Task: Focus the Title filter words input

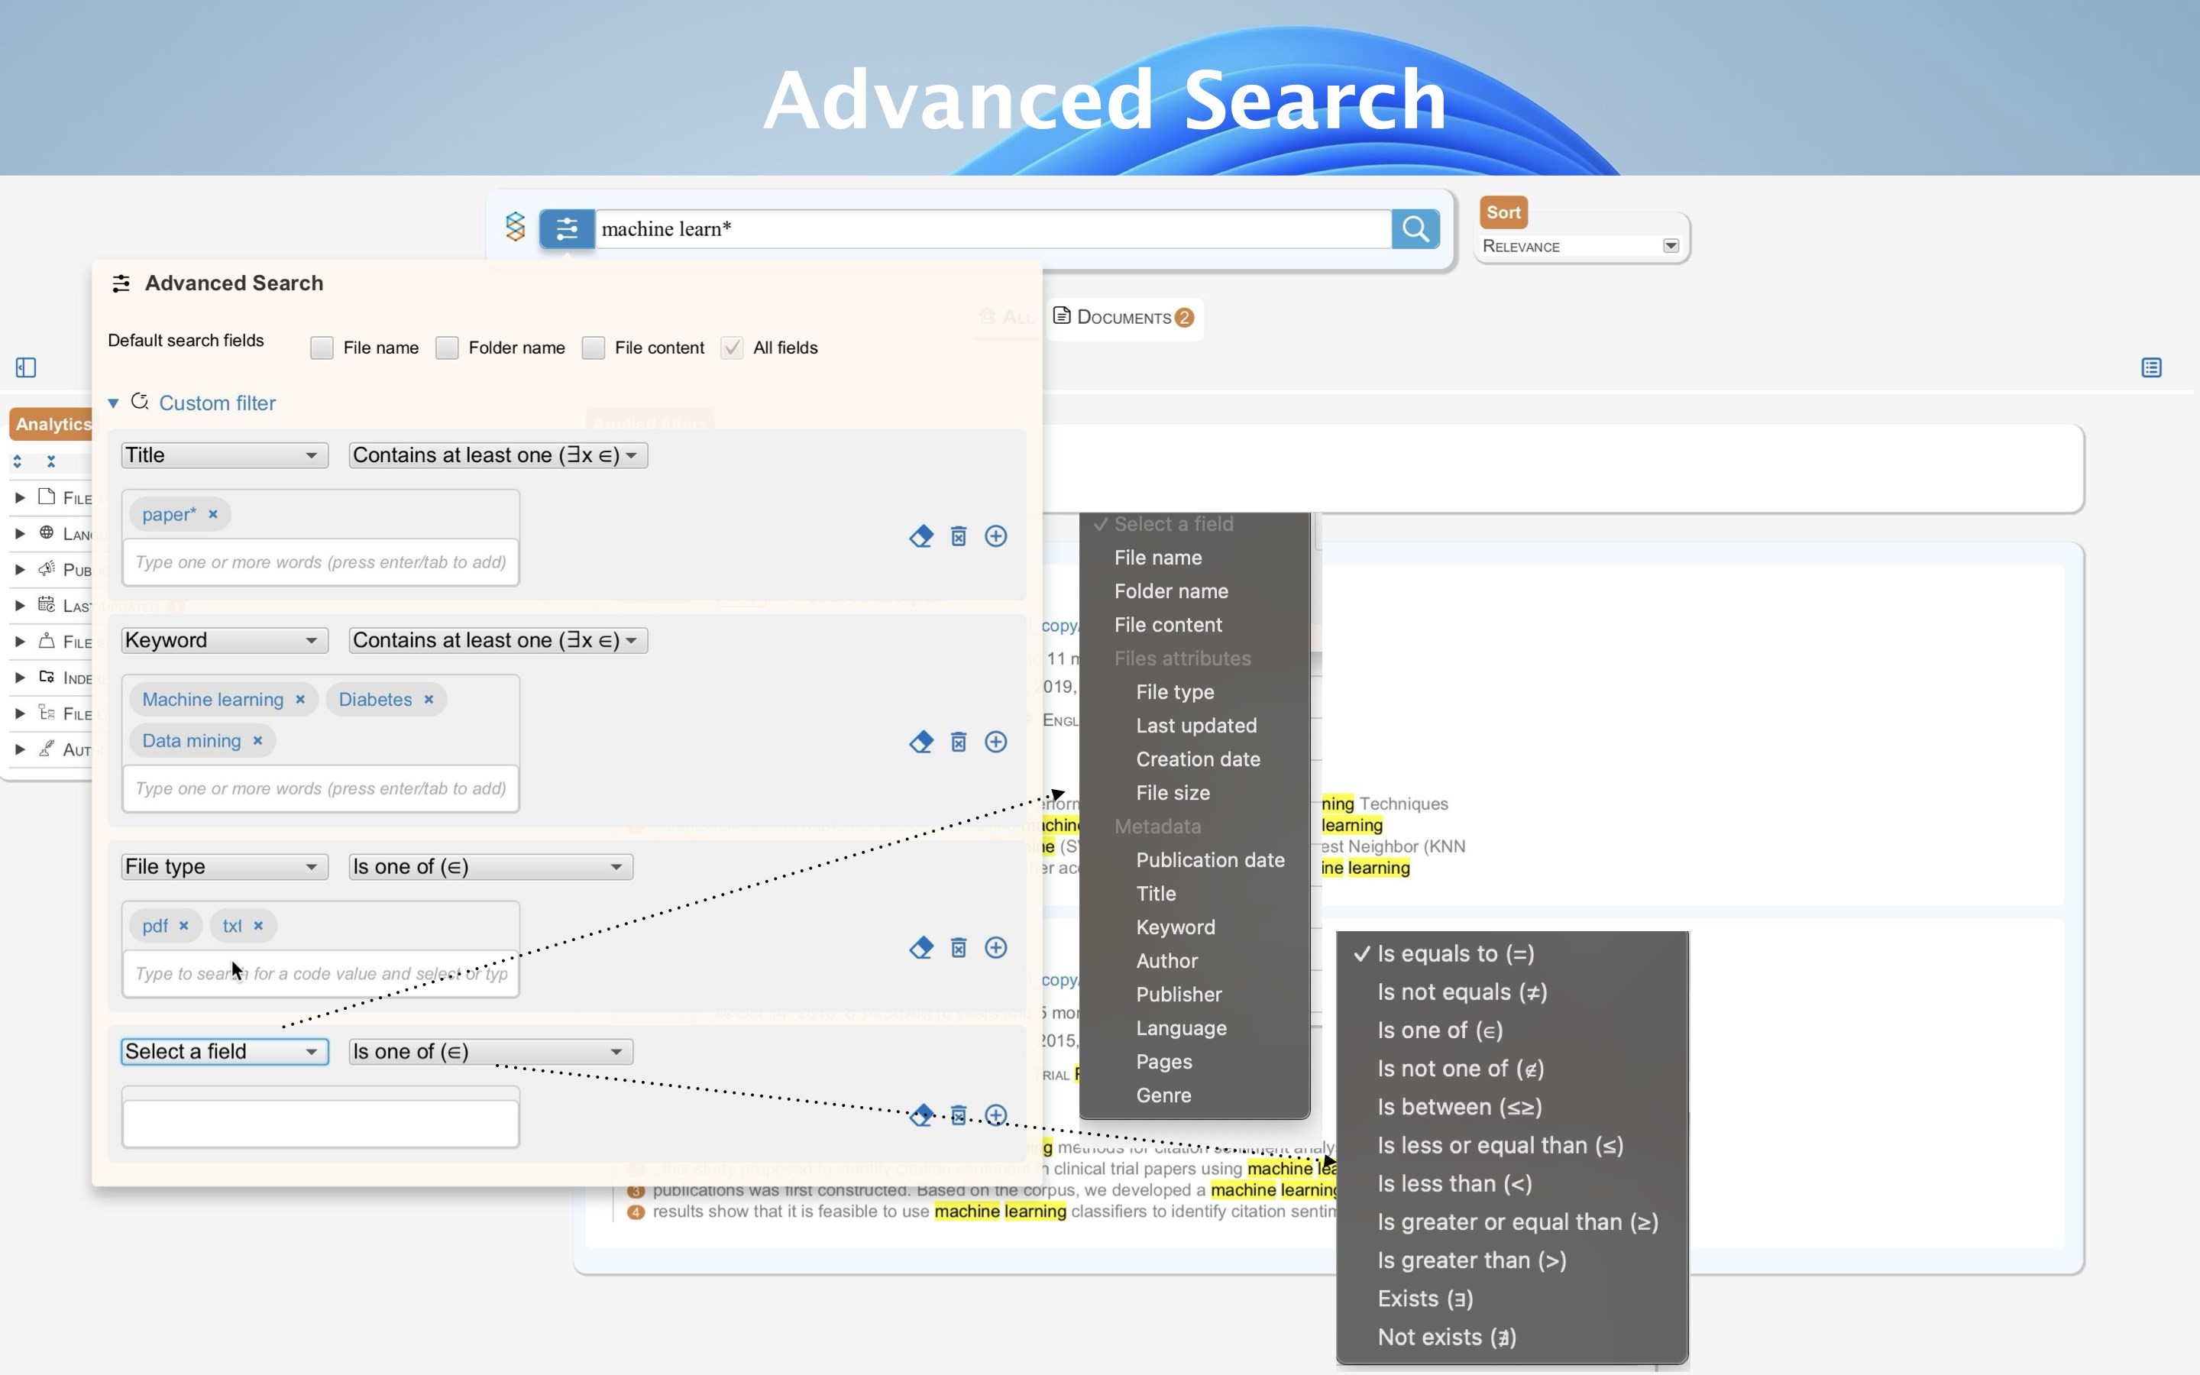Action: click(321, 562)
